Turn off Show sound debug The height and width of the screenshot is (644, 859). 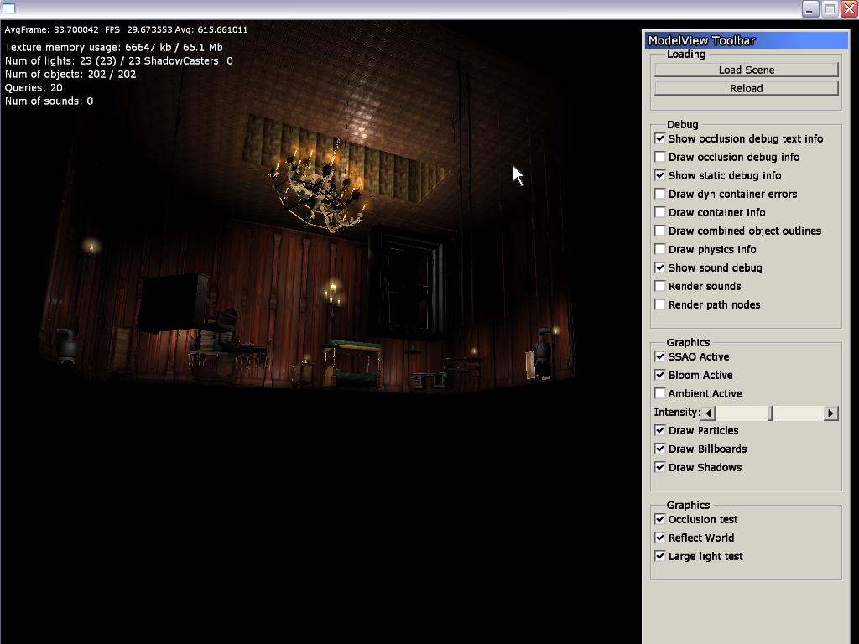coord(660,267)
